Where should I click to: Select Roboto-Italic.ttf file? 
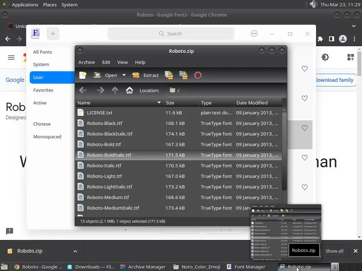(179, 166)
